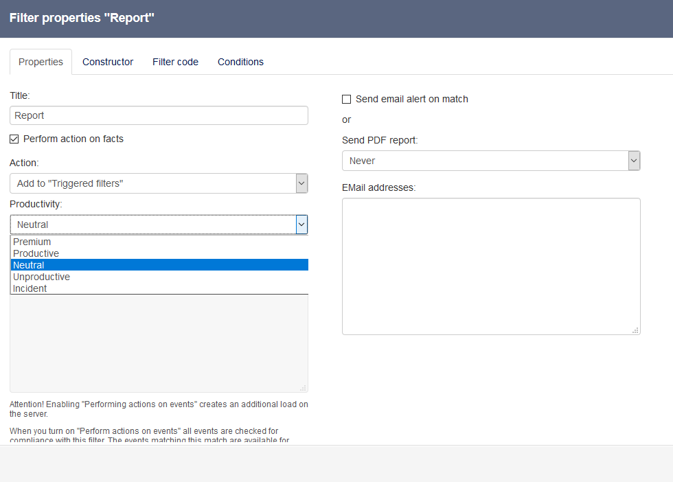
Task: Open the Constructor tab
Action: 108,62
